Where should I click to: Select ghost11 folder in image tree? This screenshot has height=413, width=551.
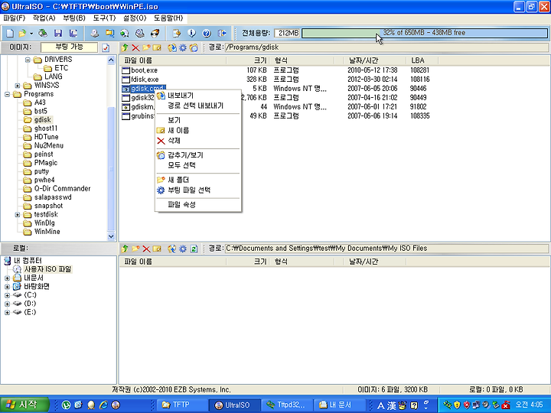(46, 128)
